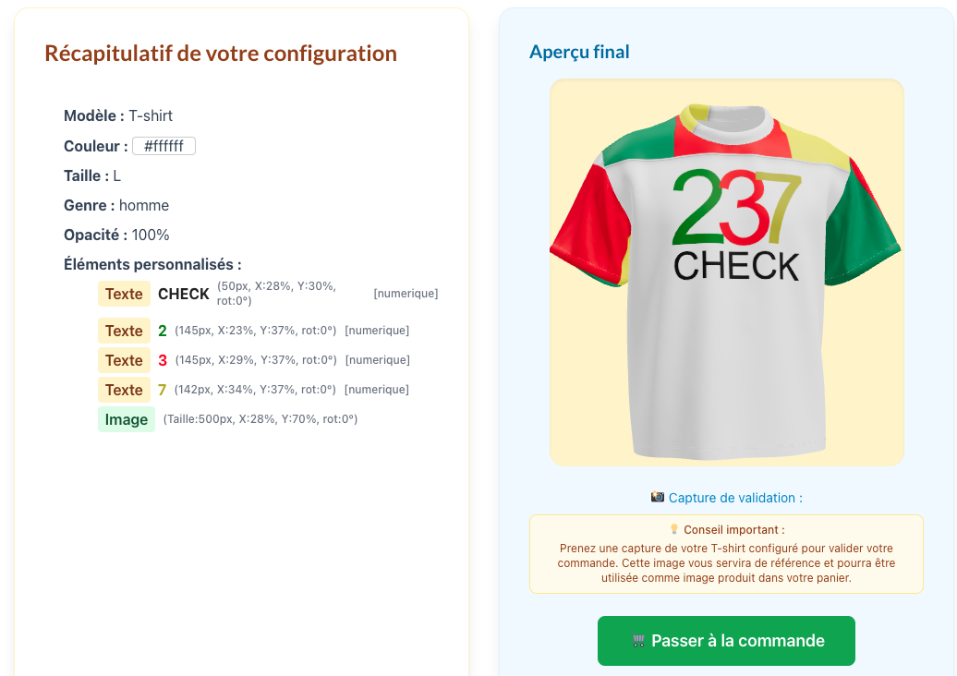Click the #ffffff color swatch
The image size is (957, 676).
(x=164, y=146)
